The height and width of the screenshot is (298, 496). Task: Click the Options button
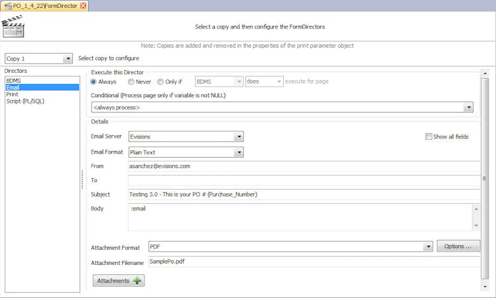click(458, 246)
